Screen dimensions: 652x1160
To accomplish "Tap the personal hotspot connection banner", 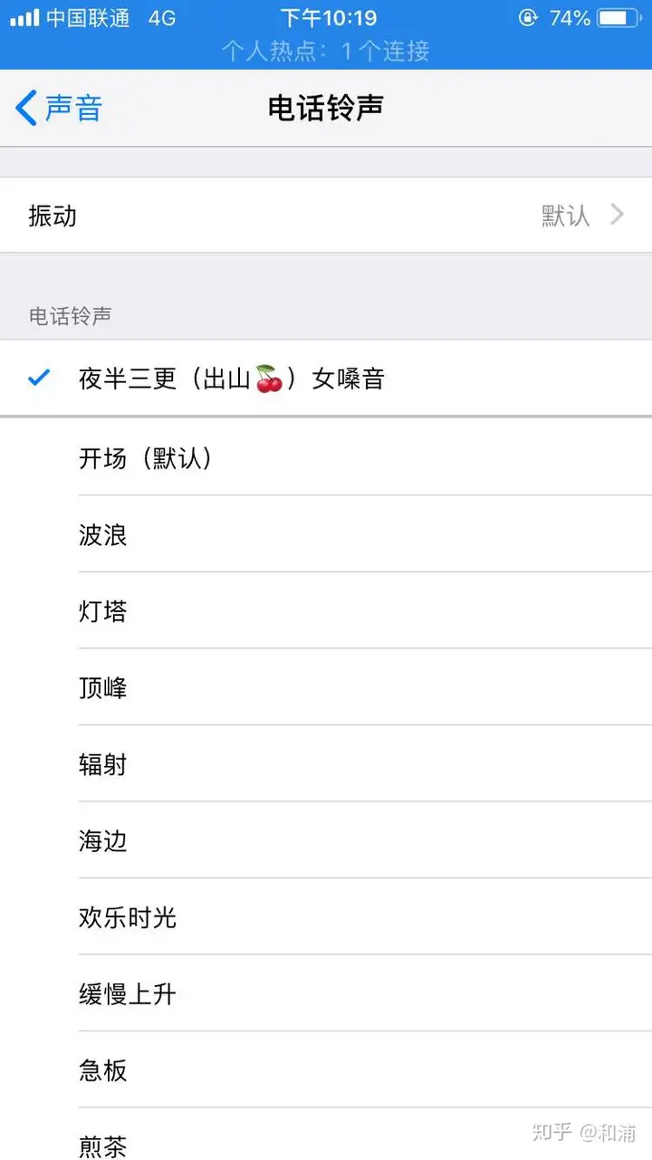I will (x=326, y=51).
